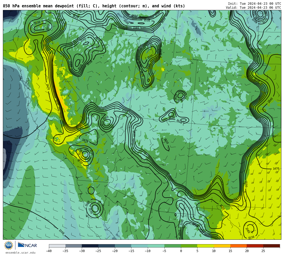
Task: Pick the light gray -40 to -35 colorbar swatch
Action: coord(57,246)
